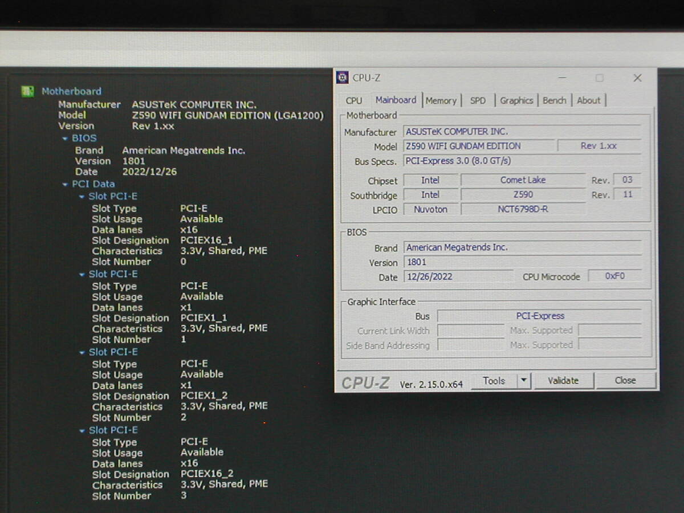This screenshot has width=684, height=513.
Task: Click the Comet Lake chipset field
Action: tap(523, 180)
